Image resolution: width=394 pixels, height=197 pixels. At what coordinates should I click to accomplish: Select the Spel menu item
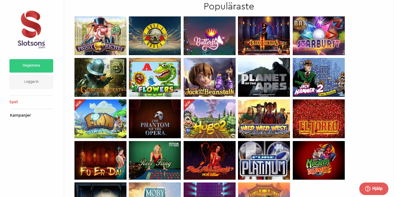[x=13, y=102]
